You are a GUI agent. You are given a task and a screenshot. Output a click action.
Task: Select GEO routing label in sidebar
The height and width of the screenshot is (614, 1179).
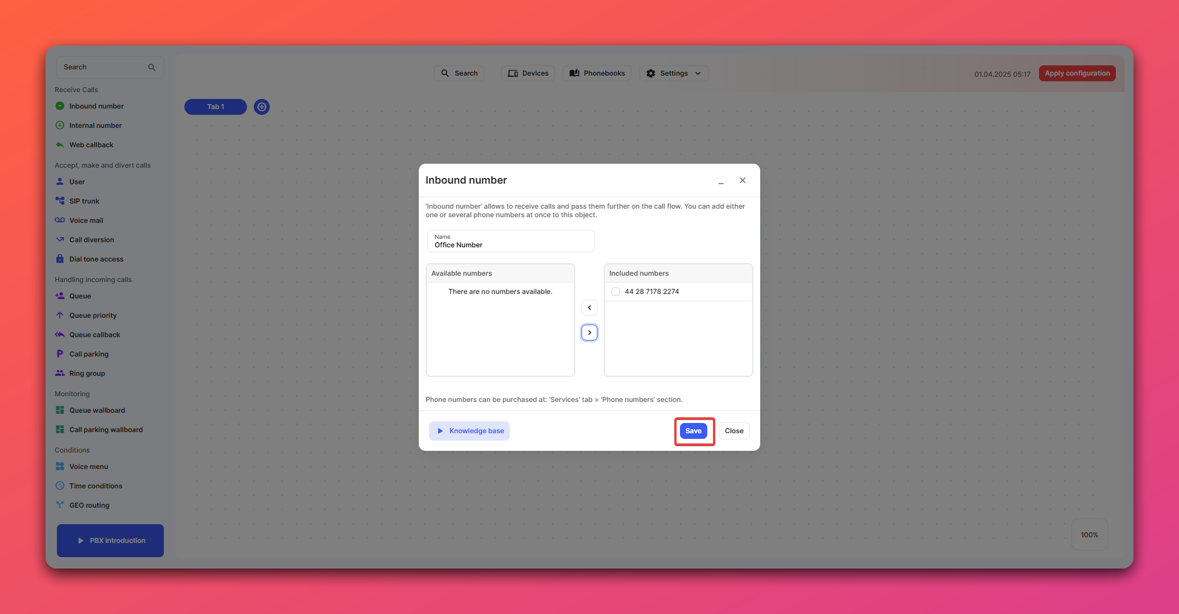click(89, 505)
